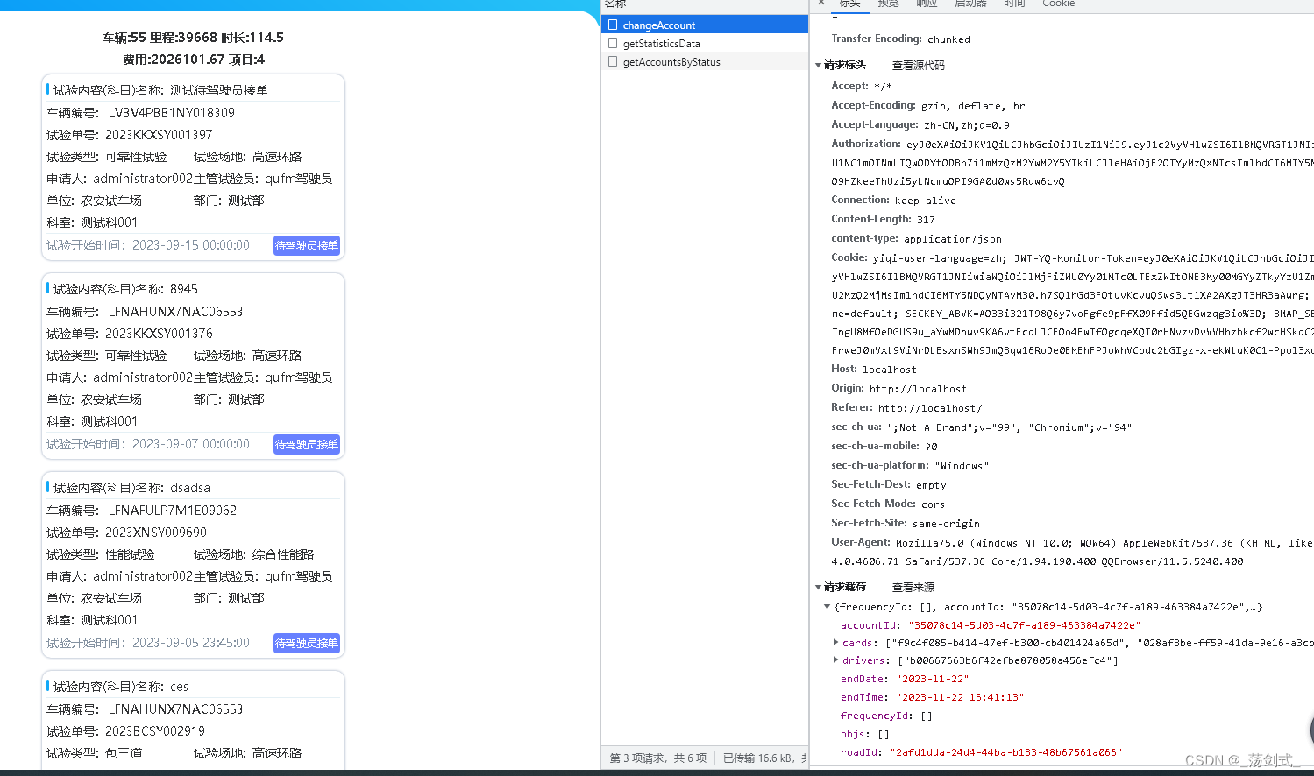Viewport: 1314px width, 776px height.
Task: Select the frequencyId row below endTime
Action: point(886,716)
